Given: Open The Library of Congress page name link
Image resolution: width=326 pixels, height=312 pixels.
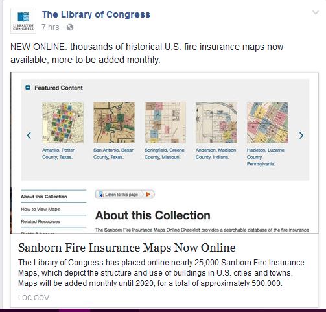Looking at the screenshot, I should tap(96, 14).
